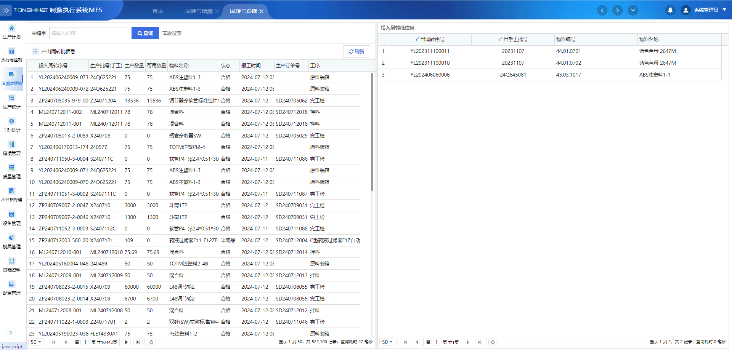Image resolution: width=732 pixels, height=350 pixels.
Task: Expand sidebar with double-chevron icon
Action: (6, 10)
